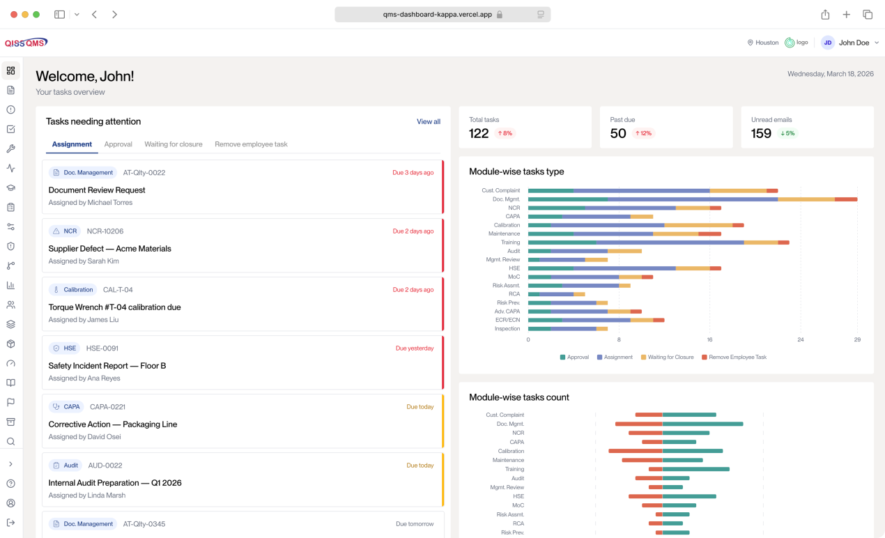This screenshot has width=885, height=538.
Task: Expand the sidebar with the chevron arrow
Action: point(10,464)
